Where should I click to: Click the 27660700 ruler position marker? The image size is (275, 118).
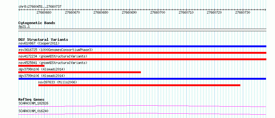tap(158, 12)
